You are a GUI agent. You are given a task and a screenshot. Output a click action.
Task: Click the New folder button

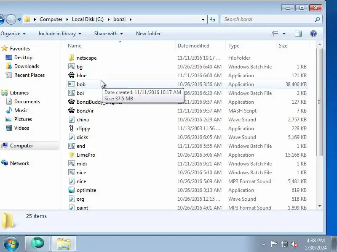click(x=148, y=34)
